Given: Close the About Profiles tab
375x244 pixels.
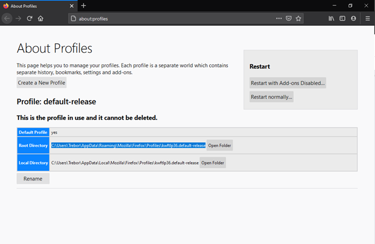Looking at the screenshot, I should [72, 6].
